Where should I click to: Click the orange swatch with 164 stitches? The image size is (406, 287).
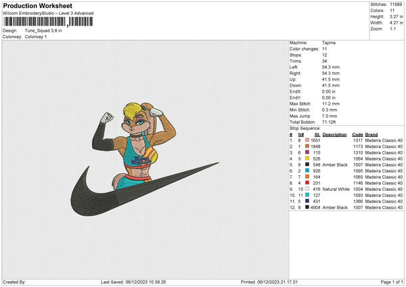(x=307, y=177)
